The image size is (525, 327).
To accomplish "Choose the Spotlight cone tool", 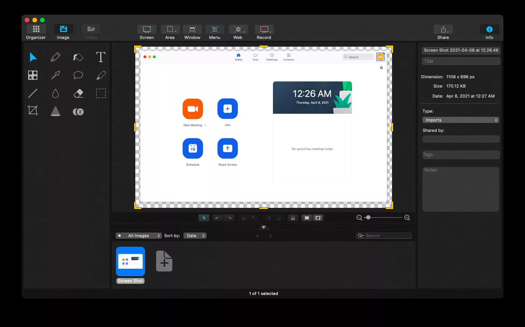I will click(x=56, y=111).
